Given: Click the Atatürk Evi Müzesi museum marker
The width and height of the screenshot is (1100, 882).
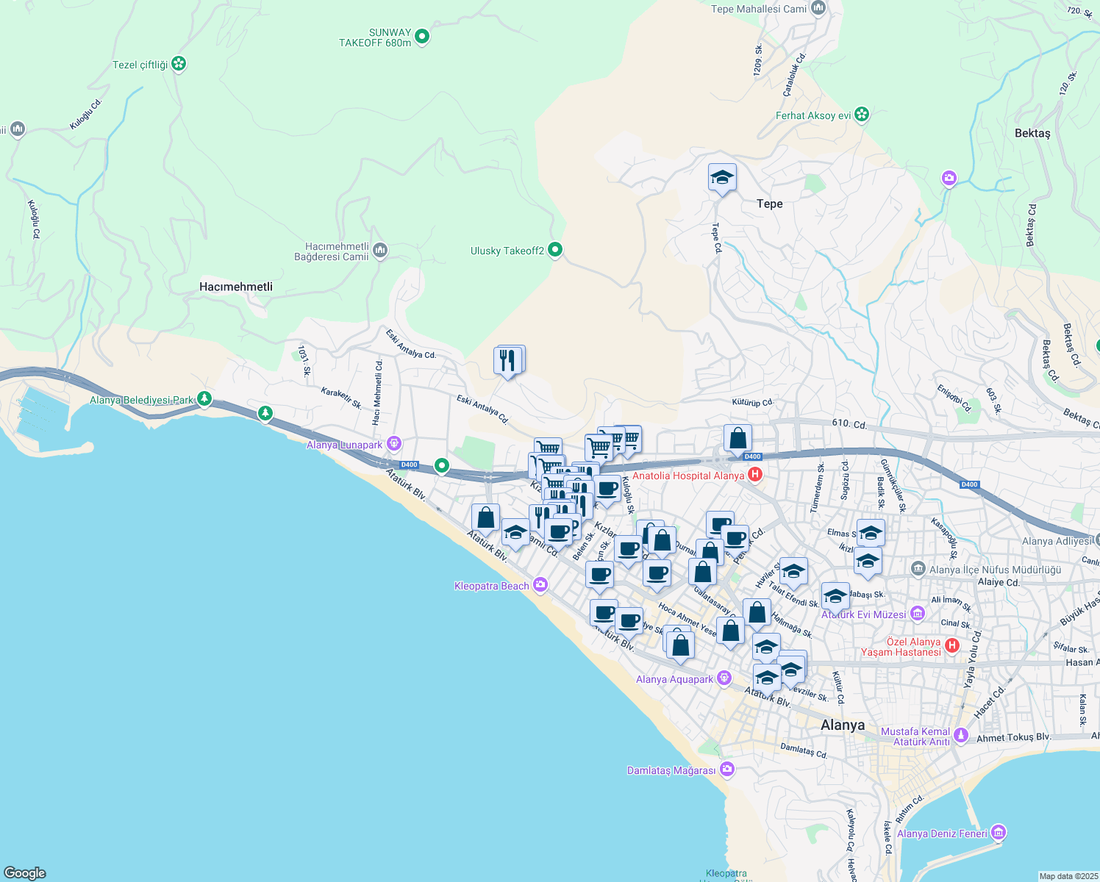Looking at the screenshot, I should coord(917,614).
